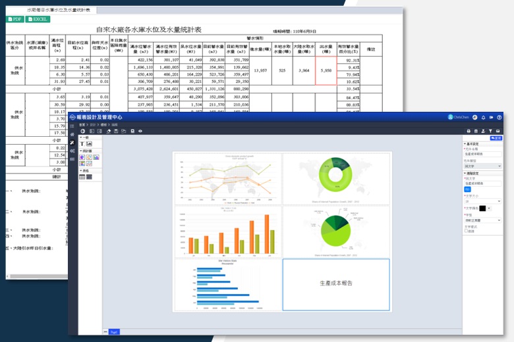The height and width of the screenshot is (342, 514).
Task: Select the image component tool
Action: click(x=89, y=143)
